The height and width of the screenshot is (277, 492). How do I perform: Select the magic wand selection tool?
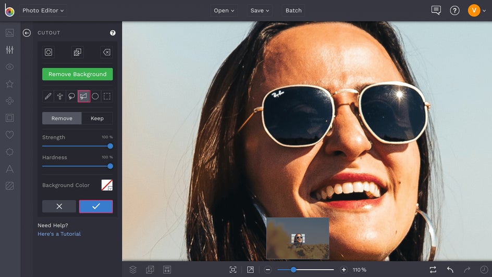coord(60,96)
